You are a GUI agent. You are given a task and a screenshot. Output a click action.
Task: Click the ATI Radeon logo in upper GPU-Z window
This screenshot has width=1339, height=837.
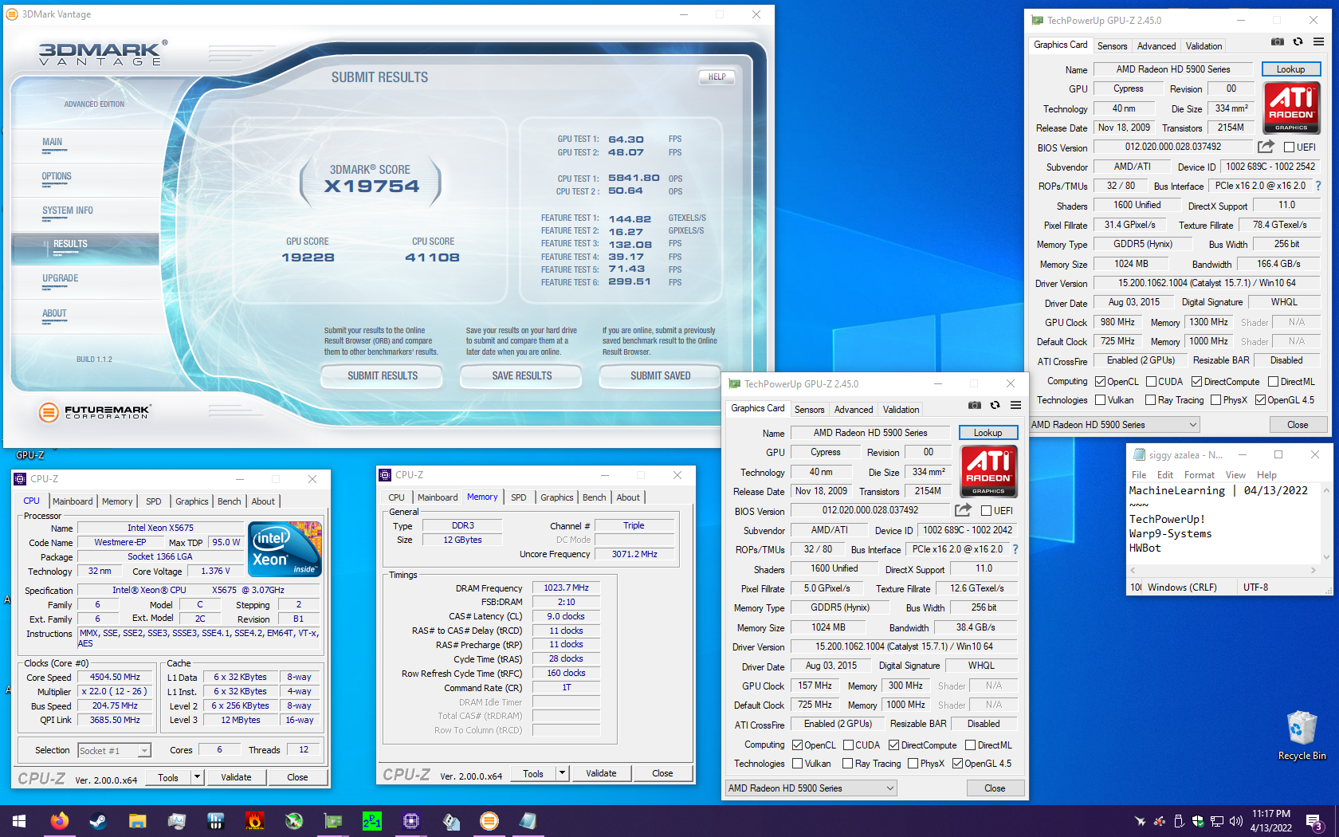point(1291,108)
